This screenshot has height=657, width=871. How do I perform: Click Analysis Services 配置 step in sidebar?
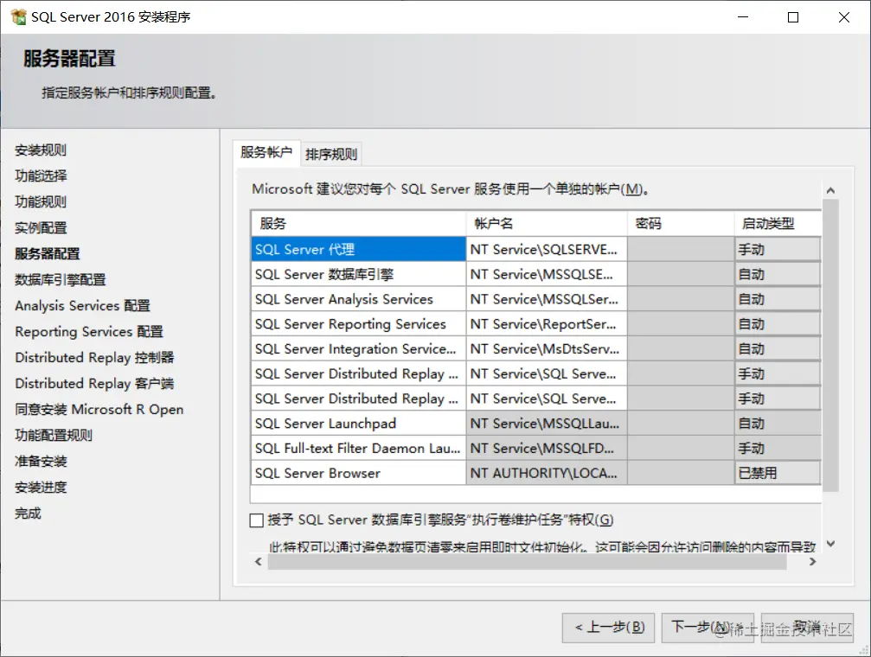82,305
